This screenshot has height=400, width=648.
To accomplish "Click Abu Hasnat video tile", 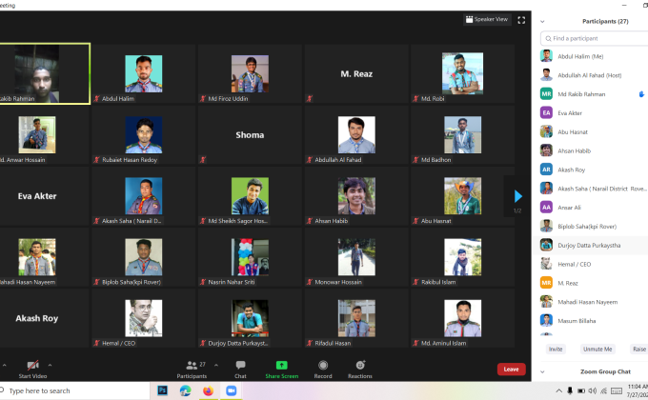I will click(x=462, y=196).
